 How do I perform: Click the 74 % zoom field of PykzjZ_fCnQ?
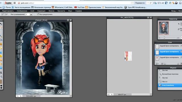(19, 96)
